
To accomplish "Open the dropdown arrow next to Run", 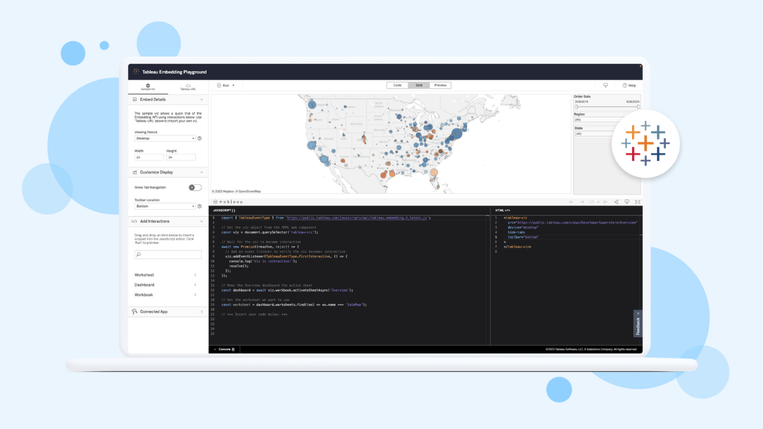I will 233,85.
